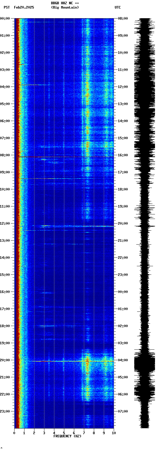Viewport: 157px width, 451px height.
Task: Click the seismogram waveform burst at 04:00 UTC
Action: [145, 362]
